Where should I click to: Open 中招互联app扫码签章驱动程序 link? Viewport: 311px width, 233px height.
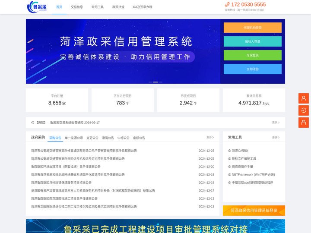253,183
